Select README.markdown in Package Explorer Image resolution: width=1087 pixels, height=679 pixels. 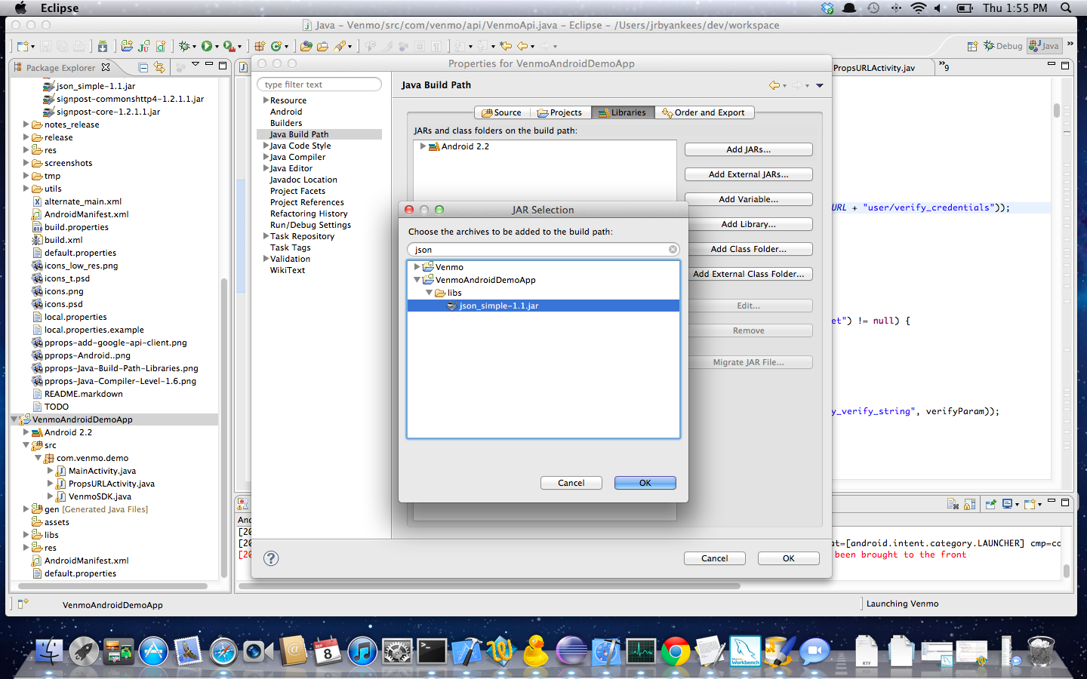tap(83, 394)
